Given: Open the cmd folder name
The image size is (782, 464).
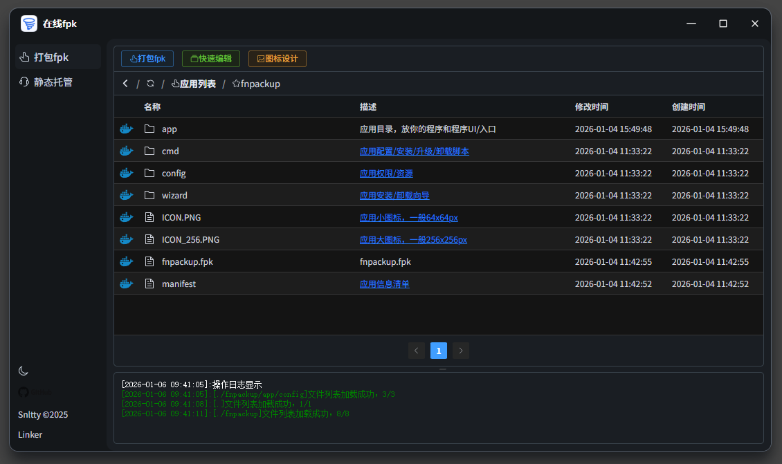Looking at the screenshot, I should tap(170, 151).
